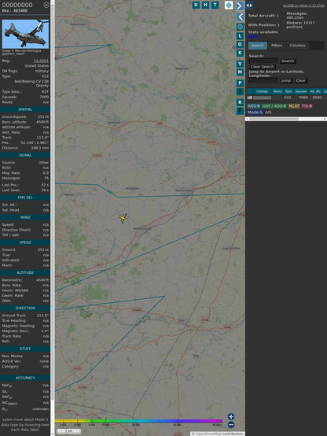Toggle the V map option button
327x436 pixels.
(240, 64)
